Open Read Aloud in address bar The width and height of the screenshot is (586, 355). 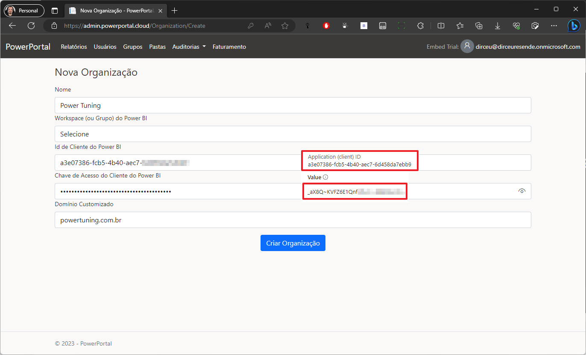(268, 26)
